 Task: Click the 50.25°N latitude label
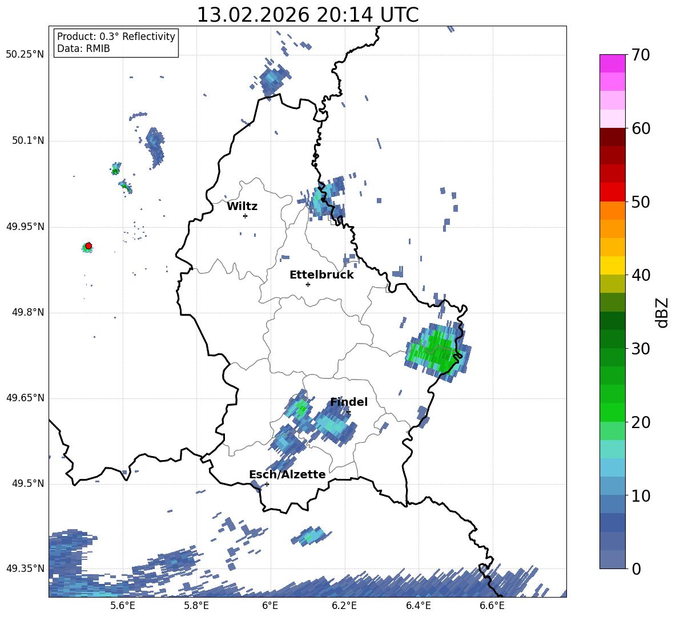[x=25, y=55]
